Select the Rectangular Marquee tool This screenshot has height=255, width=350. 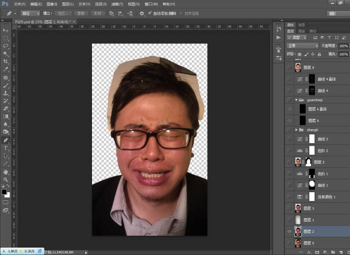point(6,38)
